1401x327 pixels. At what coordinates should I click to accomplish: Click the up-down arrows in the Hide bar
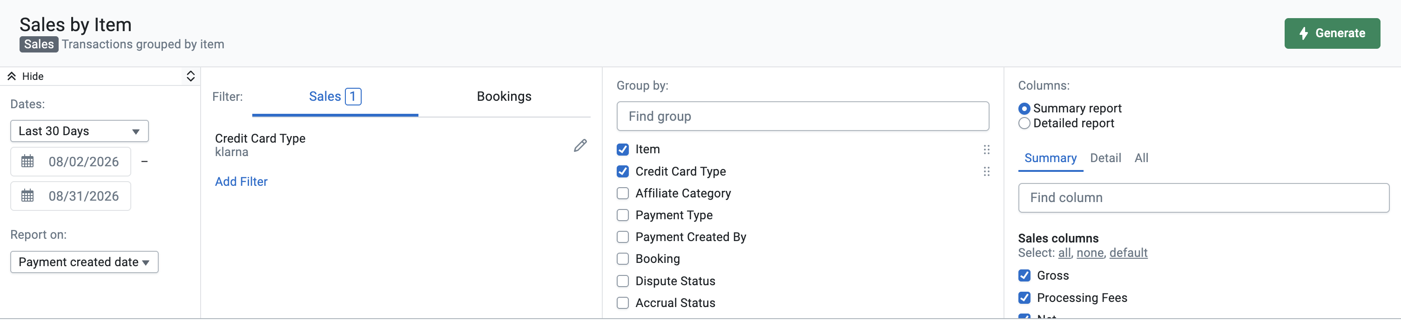190,76
